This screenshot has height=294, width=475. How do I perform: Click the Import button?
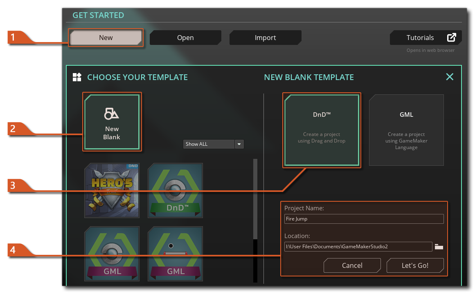click(x=265, y=38)
